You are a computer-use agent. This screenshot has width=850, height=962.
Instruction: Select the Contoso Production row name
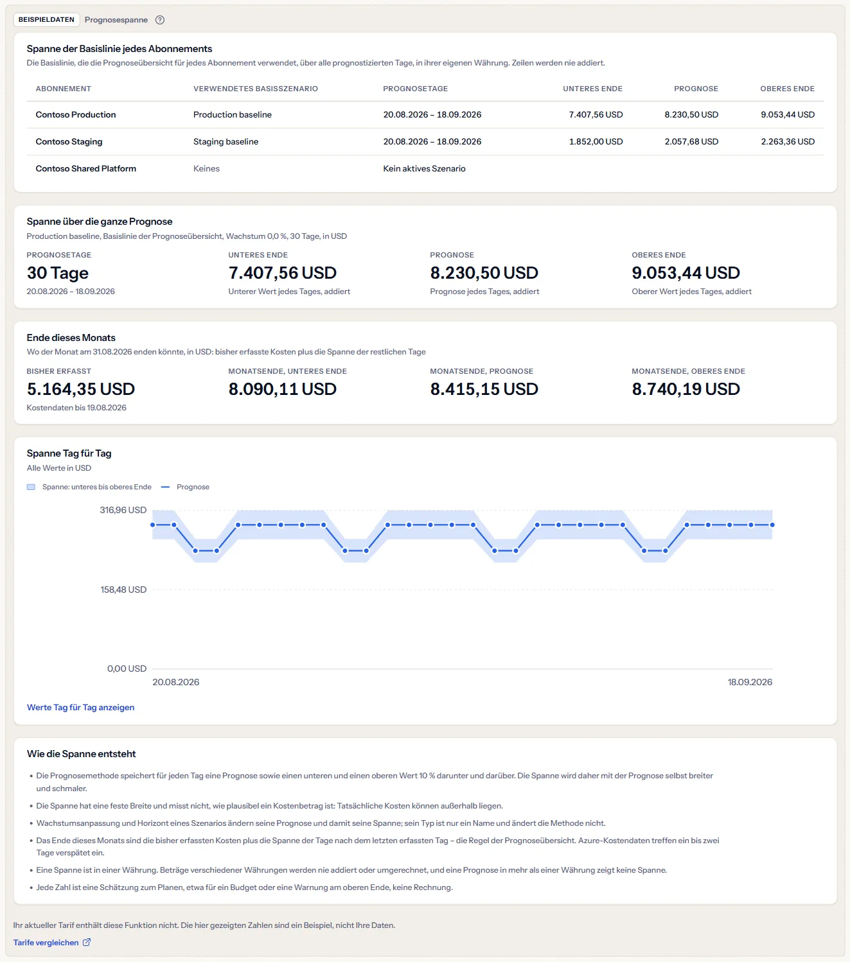pos(76,114)
